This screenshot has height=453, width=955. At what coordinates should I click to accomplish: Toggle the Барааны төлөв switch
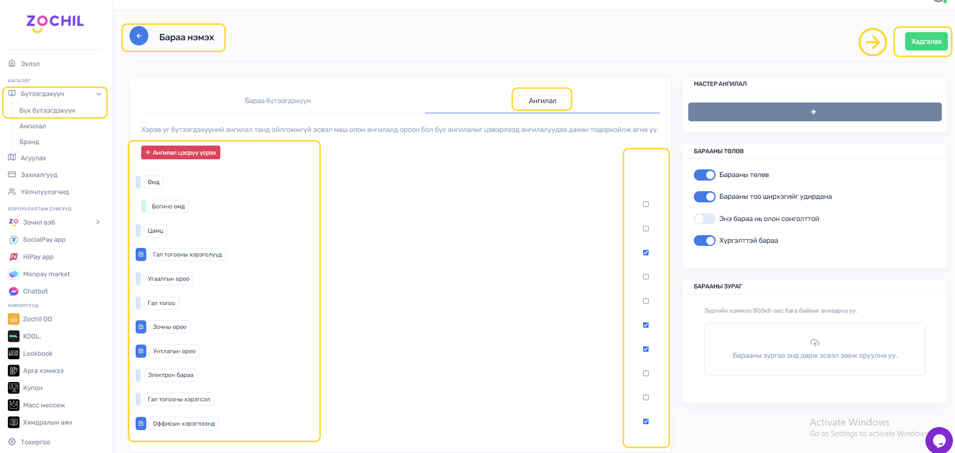click(704, 175)
